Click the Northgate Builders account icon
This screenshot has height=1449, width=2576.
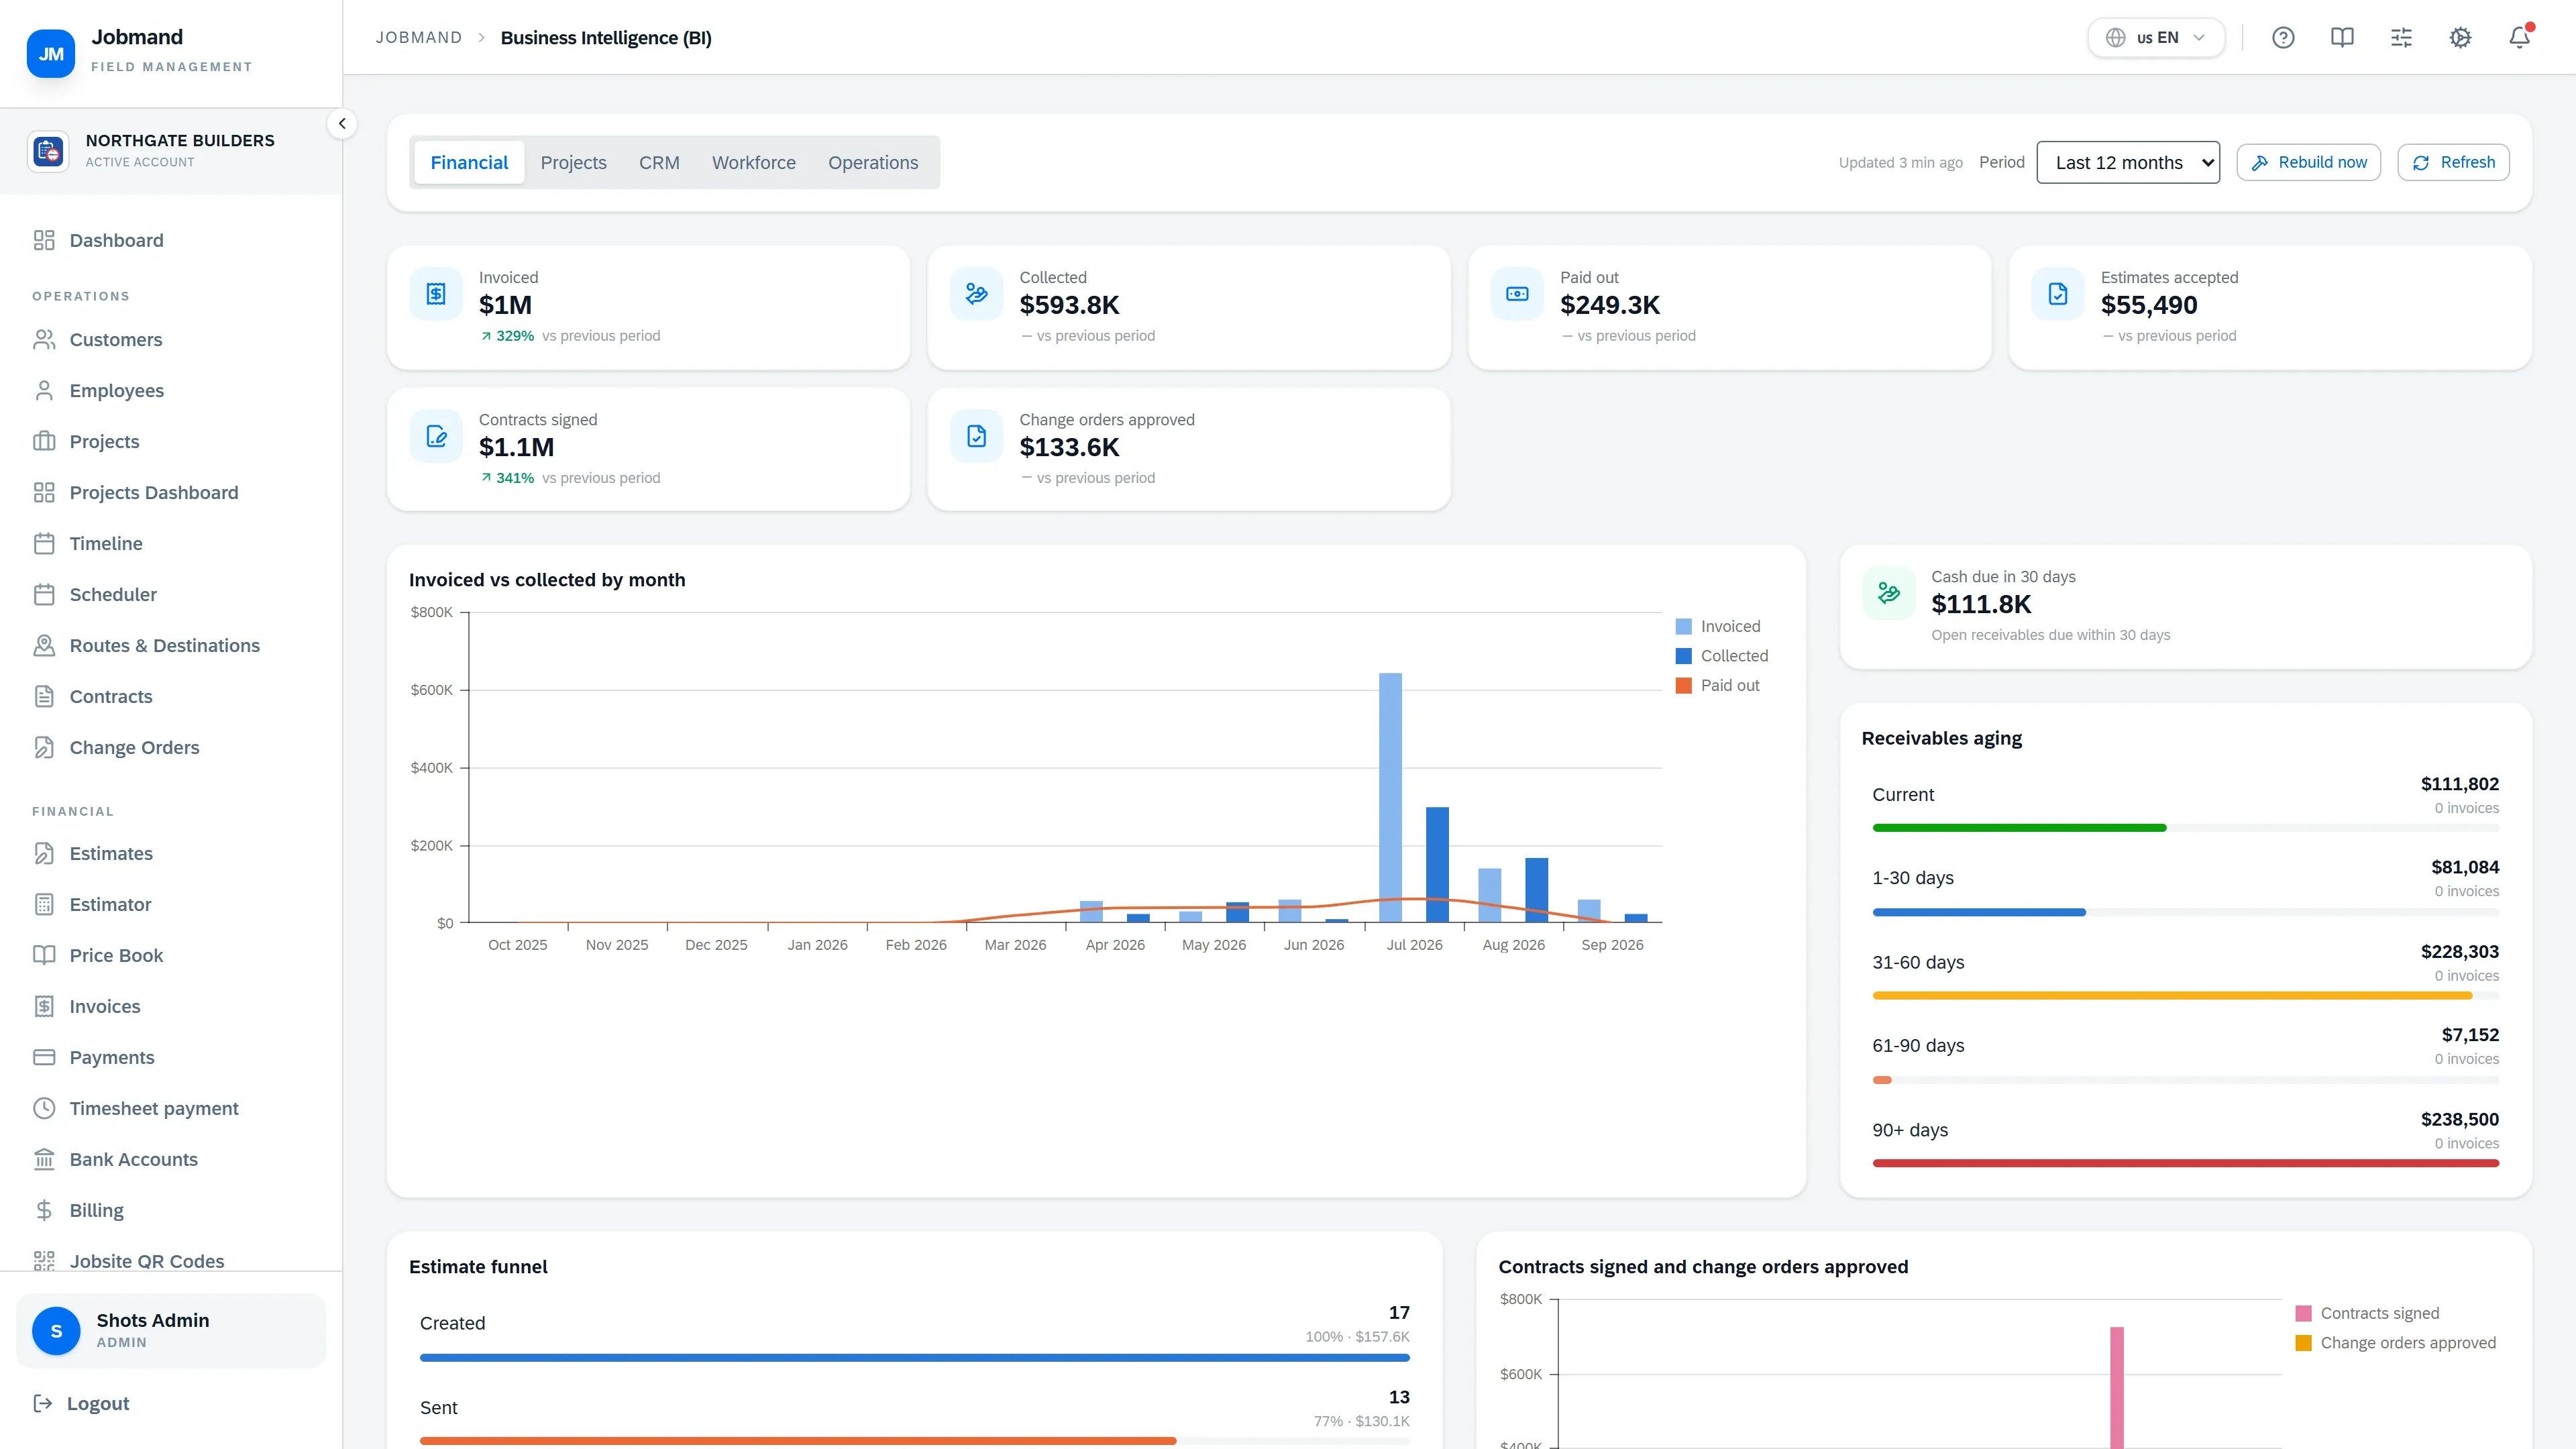[x=48, y=151]
